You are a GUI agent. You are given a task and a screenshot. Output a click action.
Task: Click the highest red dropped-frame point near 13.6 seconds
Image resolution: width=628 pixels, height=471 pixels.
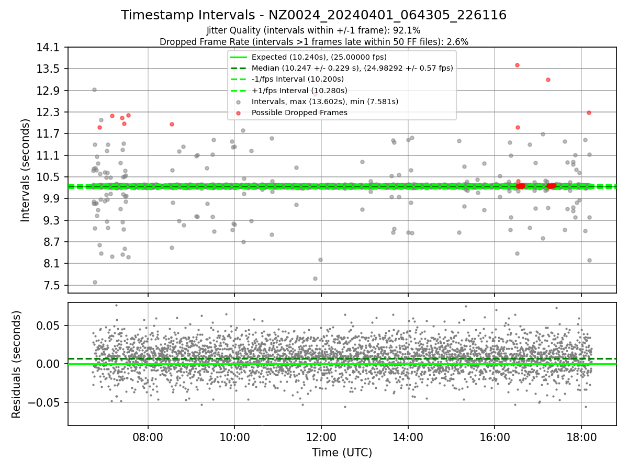(517, 65)
